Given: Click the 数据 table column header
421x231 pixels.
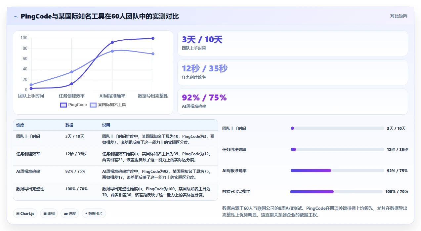Looking at the screenshot, I should click(x=69, y=125).
